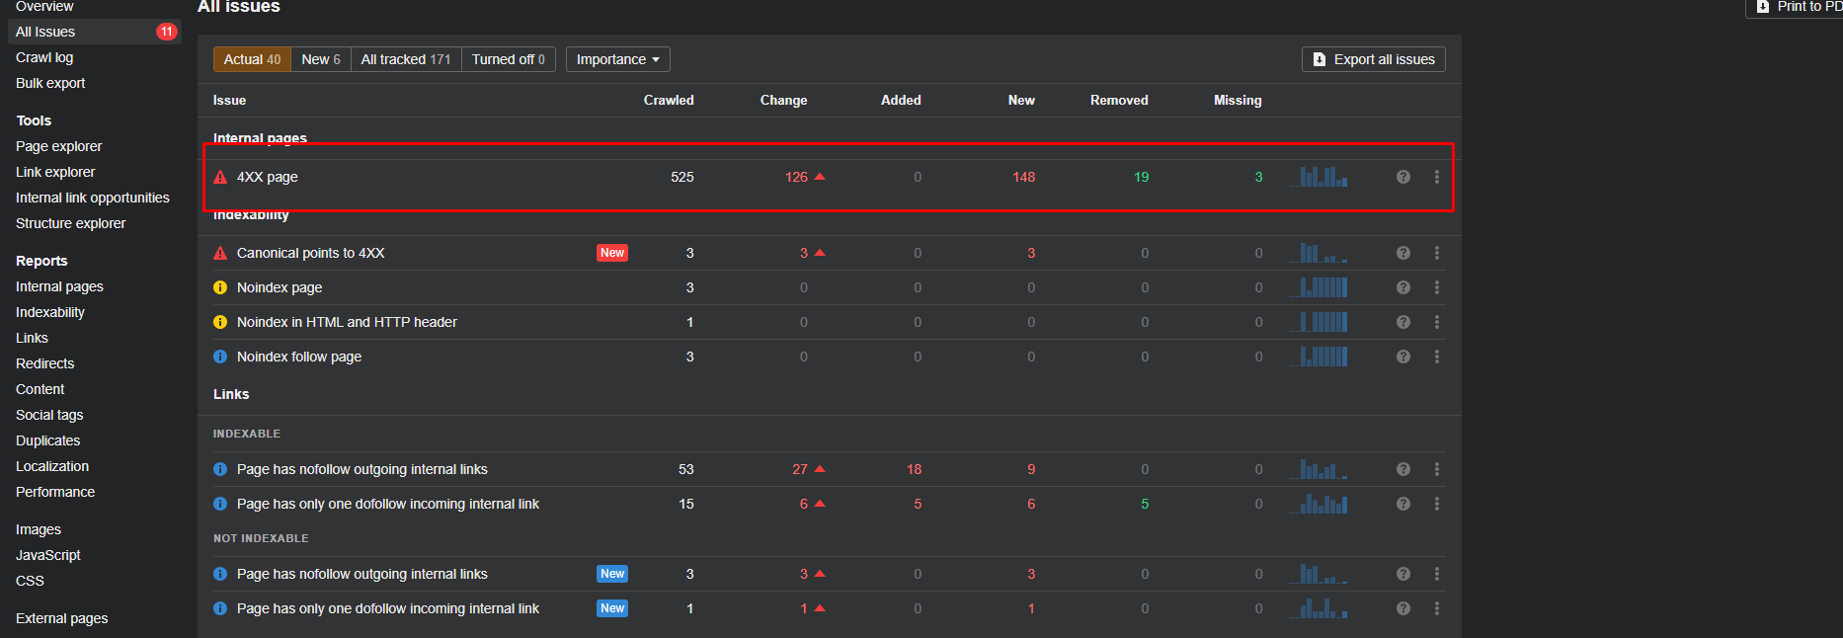Click the 525 crawled count for 4XX page
Viewport: 1843px width, 638px height.
tap(682, 177)
